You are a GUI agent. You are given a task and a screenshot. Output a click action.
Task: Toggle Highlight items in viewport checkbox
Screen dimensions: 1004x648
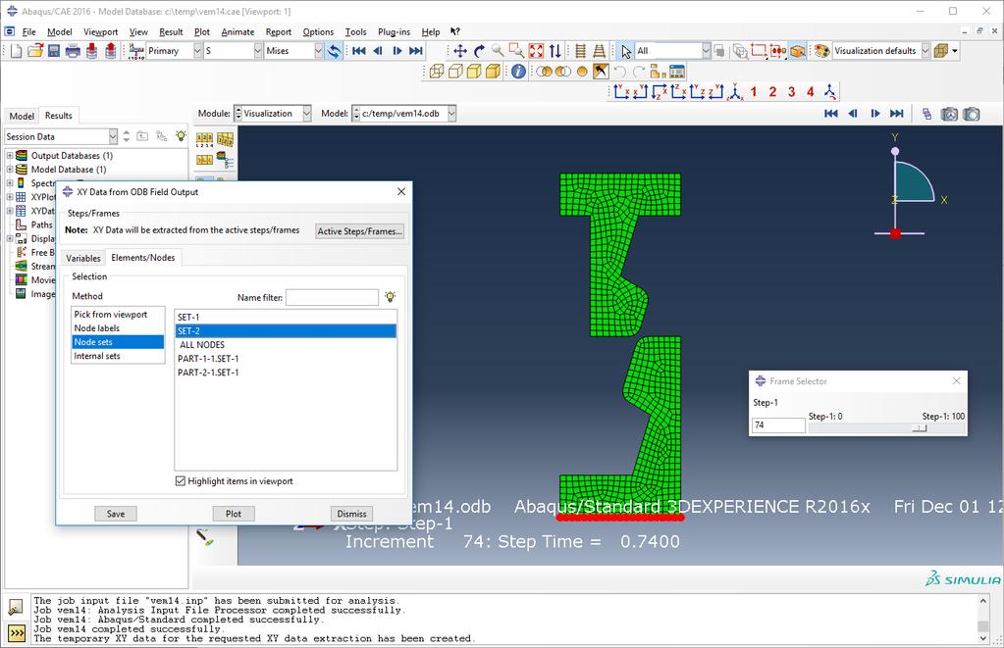point(180,481)
